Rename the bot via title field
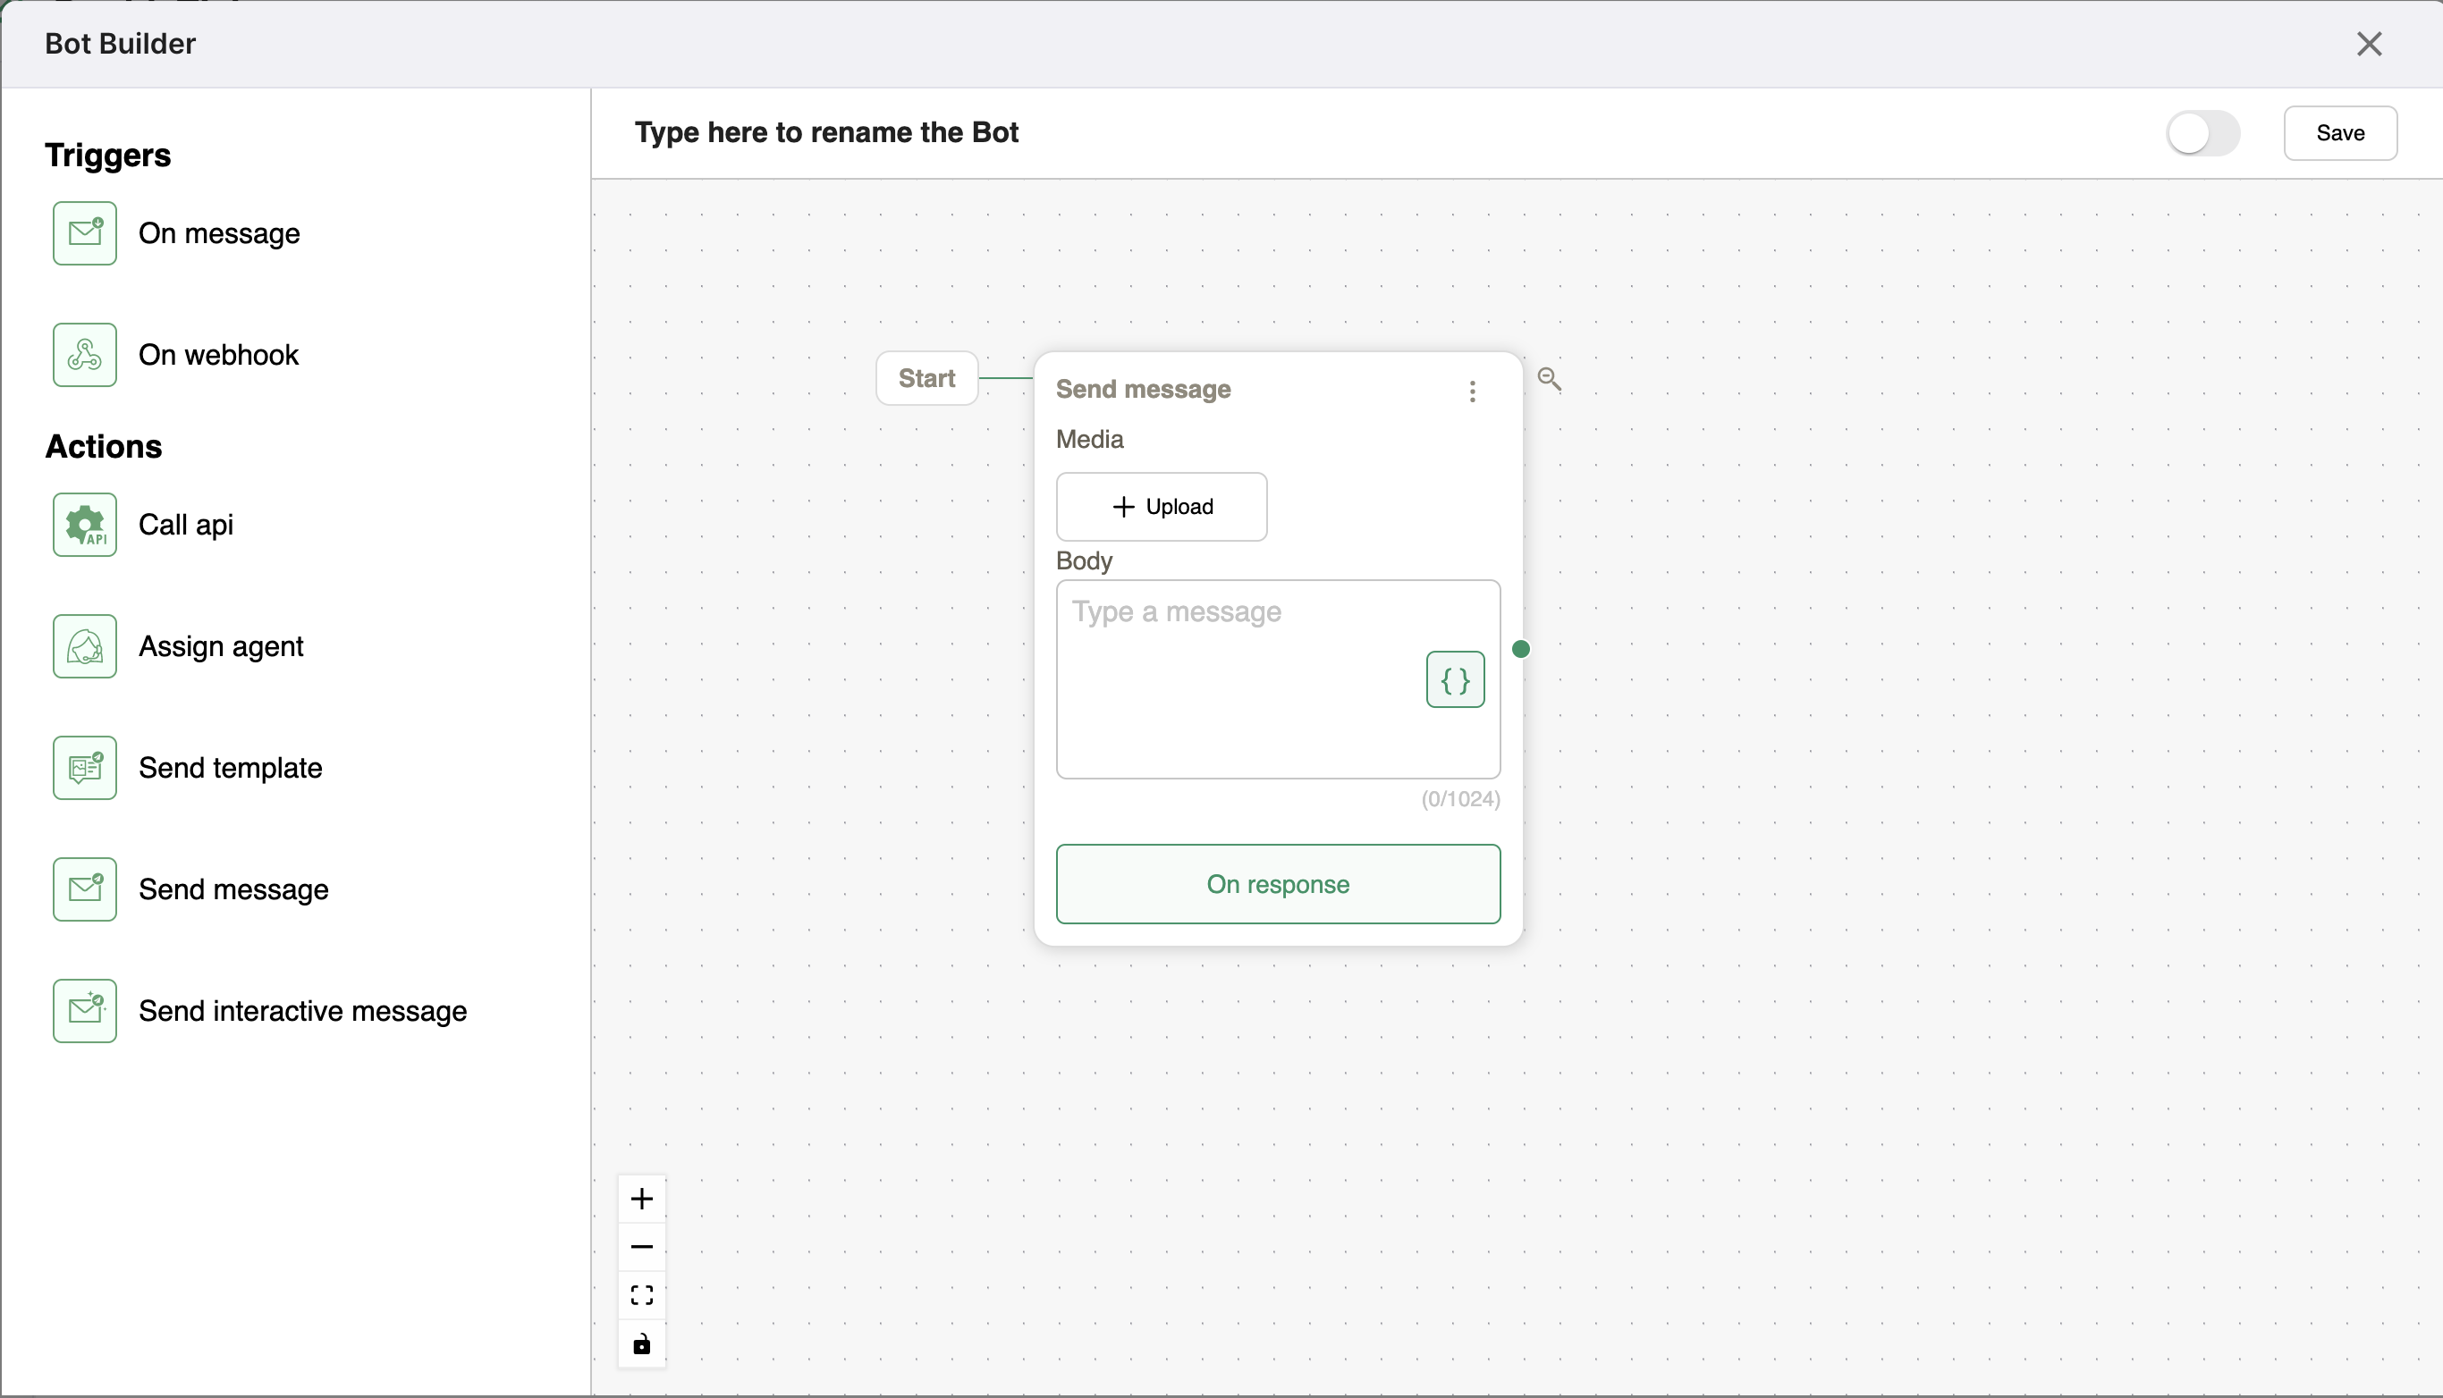 [826, 132]
